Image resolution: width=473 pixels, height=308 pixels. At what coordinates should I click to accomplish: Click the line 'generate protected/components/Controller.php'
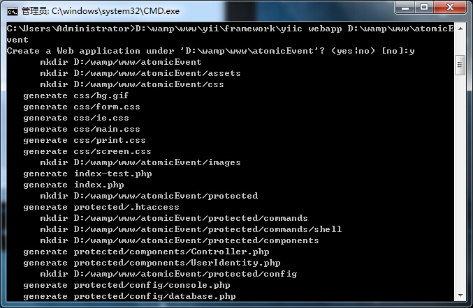point(146,252)
